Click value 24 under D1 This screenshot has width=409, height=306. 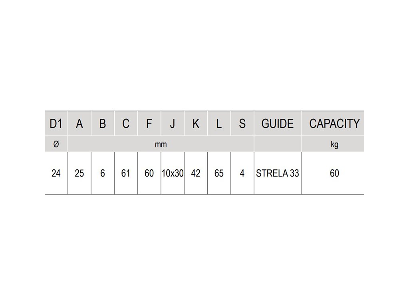tap(56, 173)
